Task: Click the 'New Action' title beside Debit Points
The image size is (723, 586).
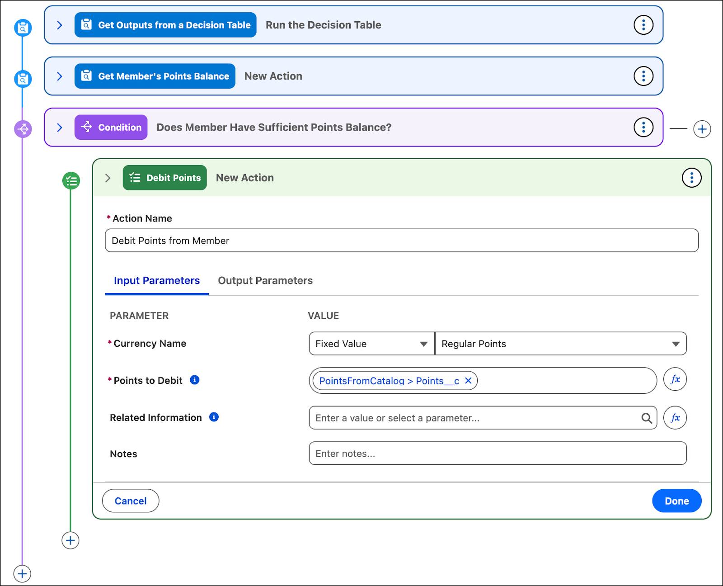Action: (245, 178)
